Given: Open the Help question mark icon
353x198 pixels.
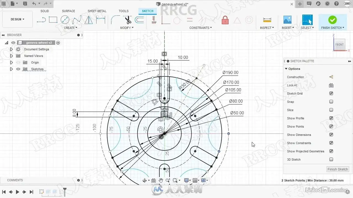Looking at the screenshot, I should [x=336, y=4].
